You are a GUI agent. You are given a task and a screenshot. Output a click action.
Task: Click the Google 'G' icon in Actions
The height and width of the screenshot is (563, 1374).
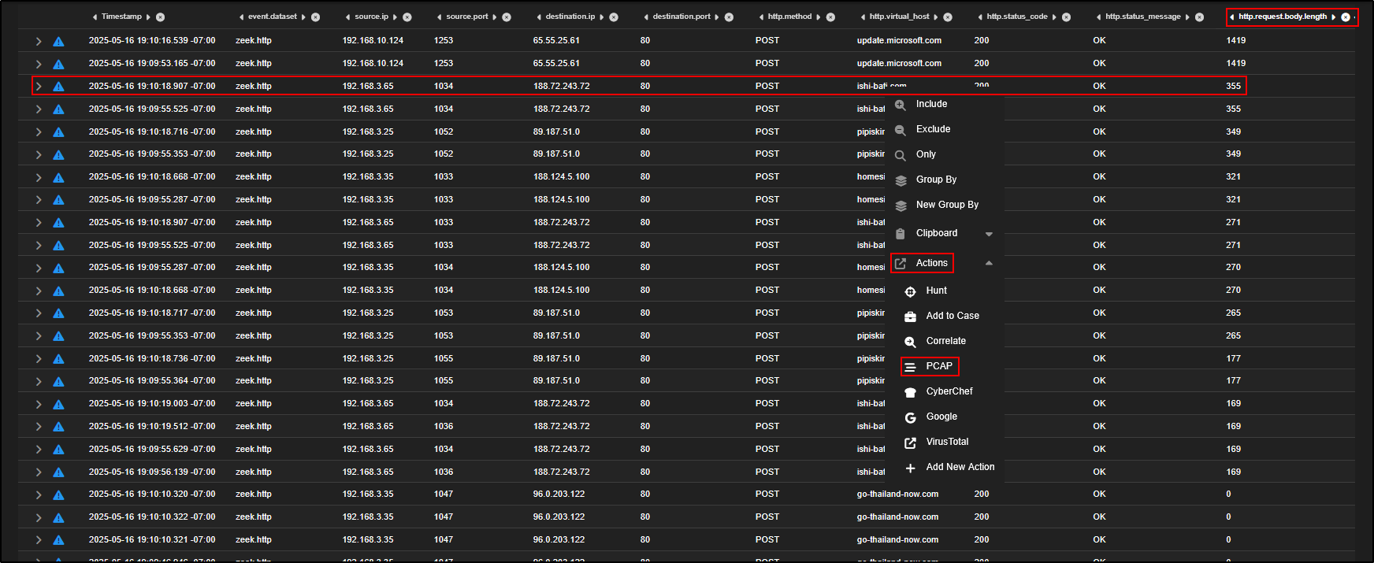910,417
